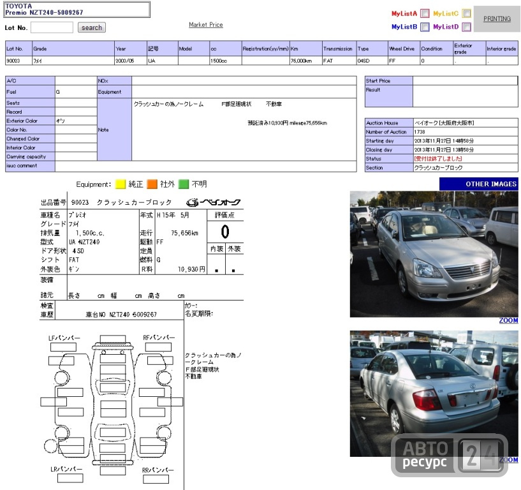Click the 04SD type cell
Image resolution: width=521 pixels, height=490 pixels.
pos(372,61)
